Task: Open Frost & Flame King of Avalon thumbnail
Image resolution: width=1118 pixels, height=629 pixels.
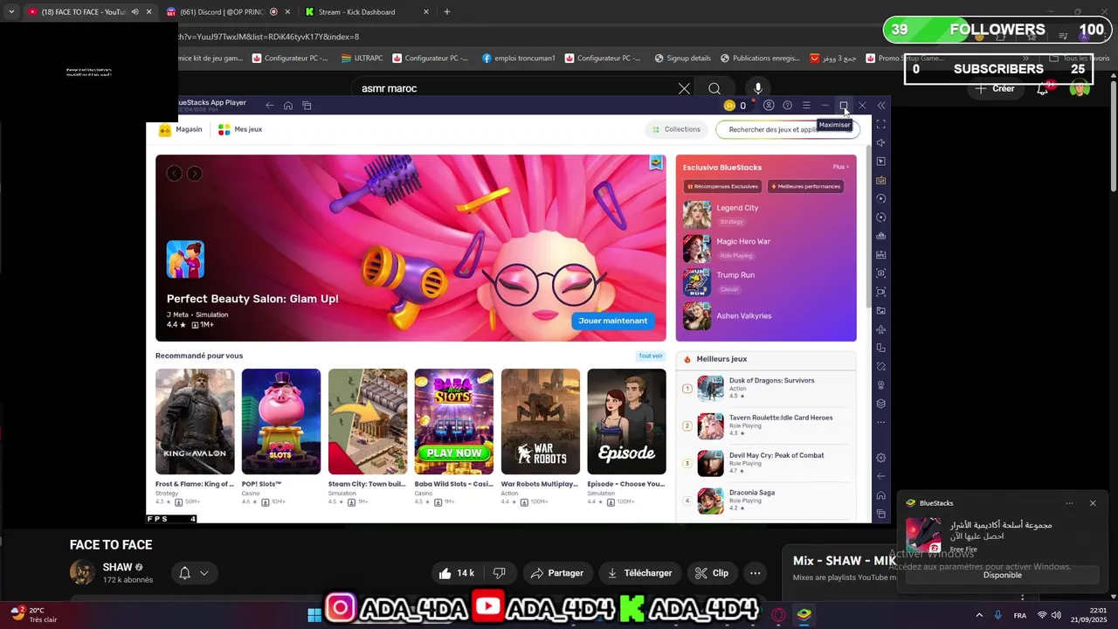Action: pos(195,421)
